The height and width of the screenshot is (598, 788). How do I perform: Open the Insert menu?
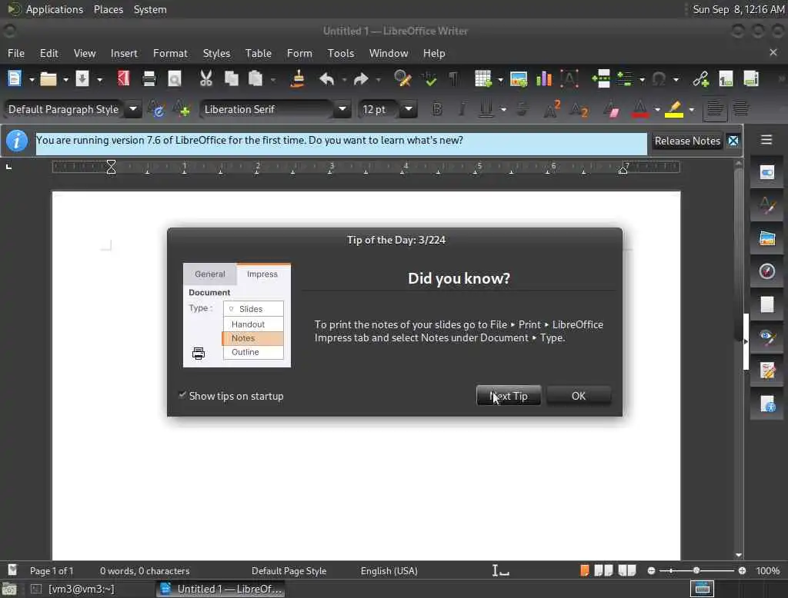[124, 53]
